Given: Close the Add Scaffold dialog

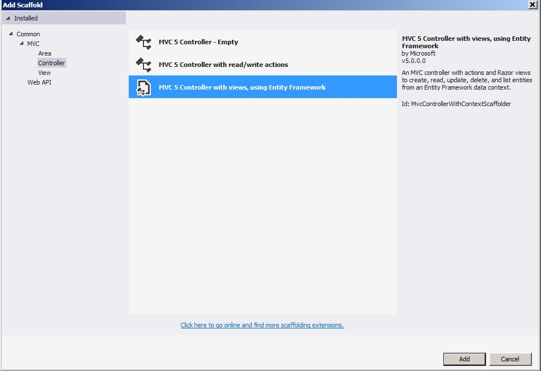Looking at the screenshot, I should 532,5.
